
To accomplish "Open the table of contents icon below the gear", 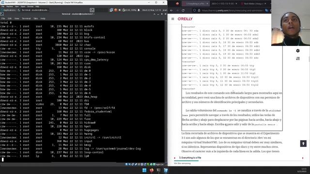I will coord(298,58).
